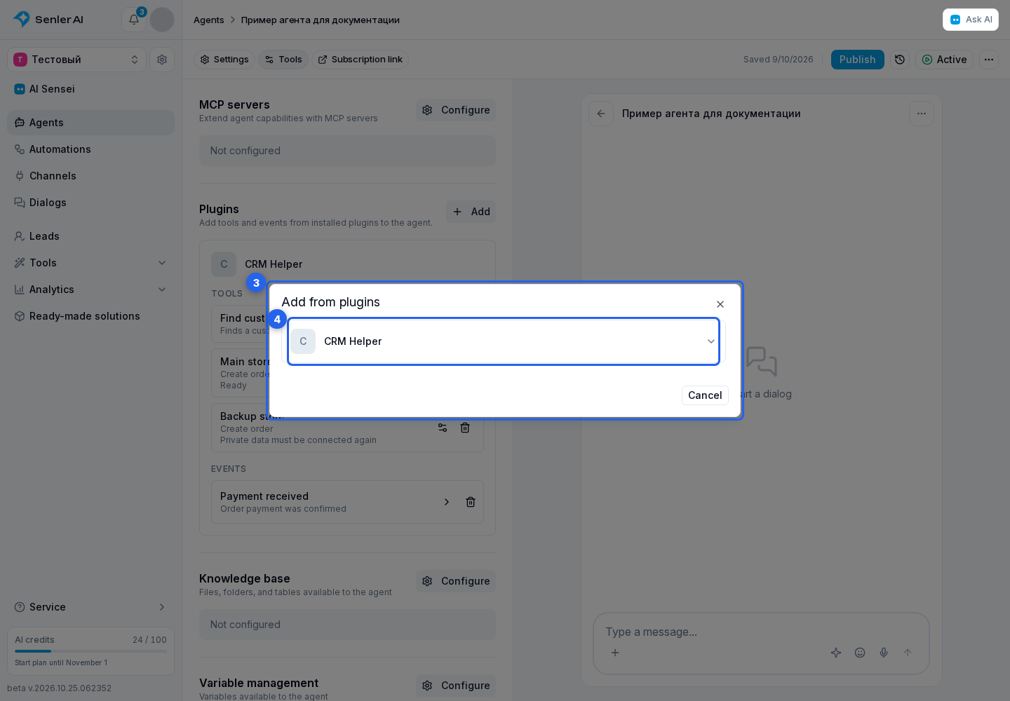Adjust Backup store tool settings icon
Screen dimensions: 1010x701
443,428
